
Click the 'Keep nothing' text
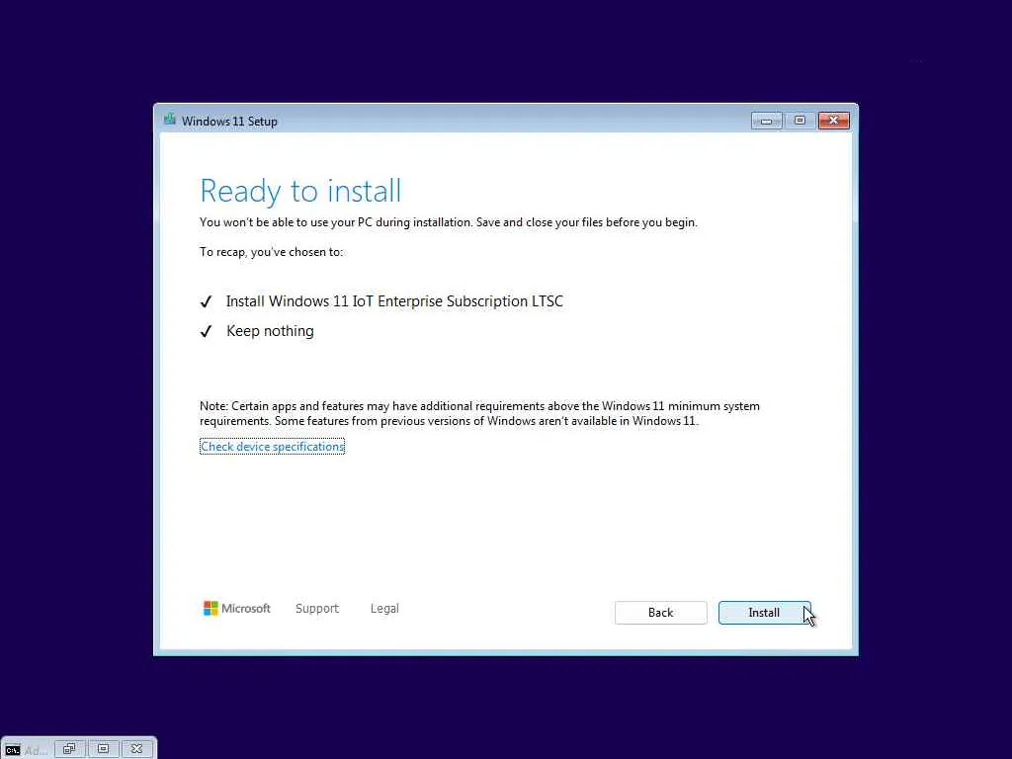coord(270,331)
